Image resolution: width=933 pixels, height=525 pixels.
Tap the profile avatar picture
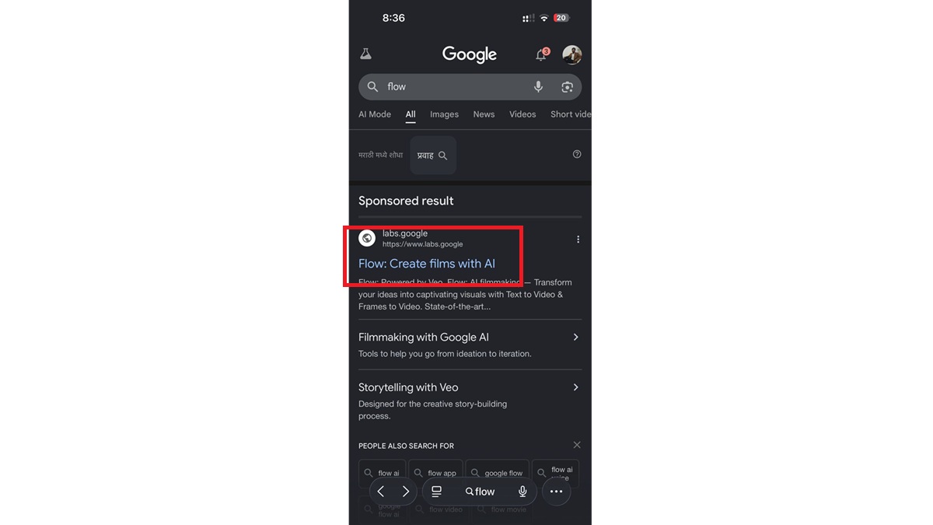572,54
